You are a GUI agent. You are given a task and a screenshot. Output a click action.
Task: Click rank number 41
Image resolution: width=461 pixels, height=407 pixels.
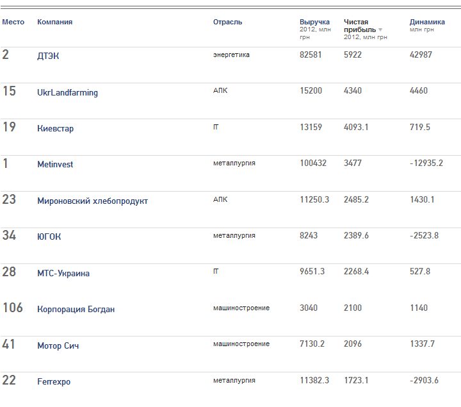click(x=8, y=344)
